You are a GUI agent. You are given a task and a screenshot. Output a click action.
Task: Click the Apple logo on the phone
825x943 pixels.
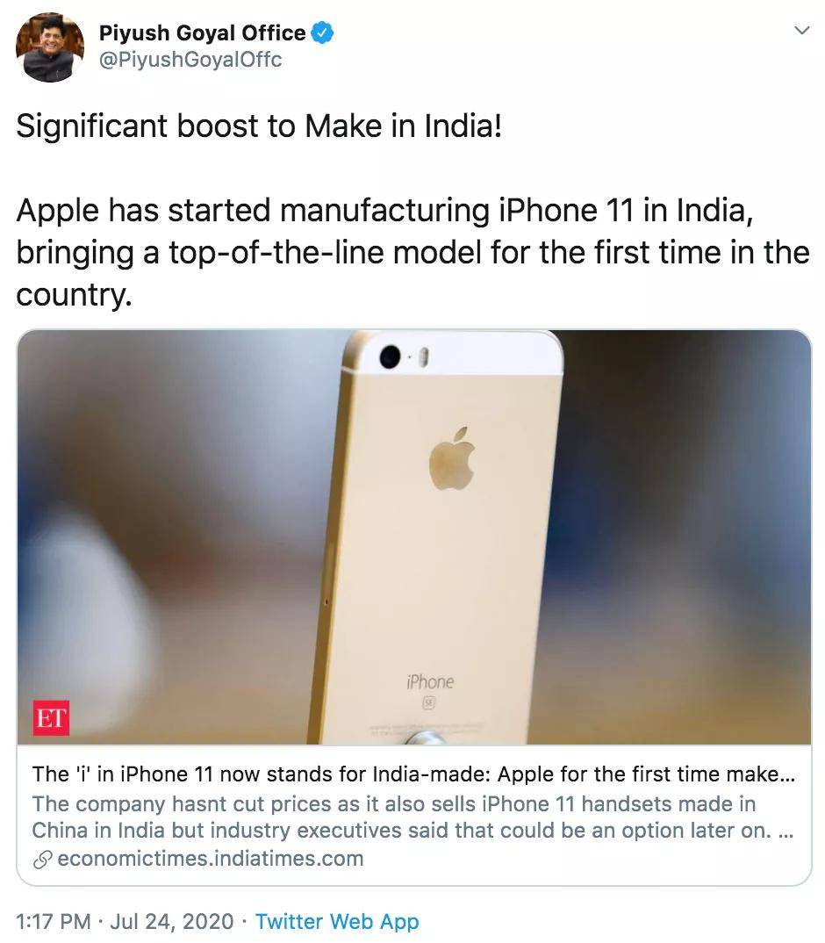click(452, 458)
